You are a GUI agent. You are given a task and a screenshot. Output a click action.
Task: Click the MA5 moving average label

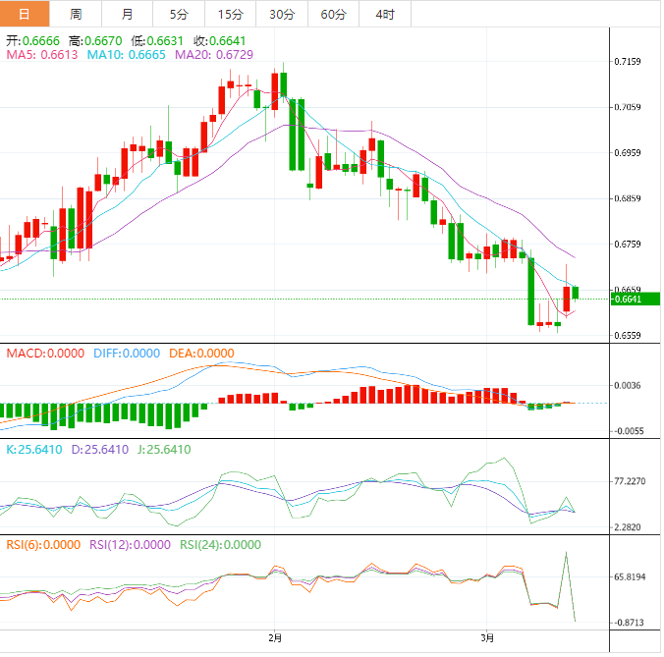(x=43, y=55)
